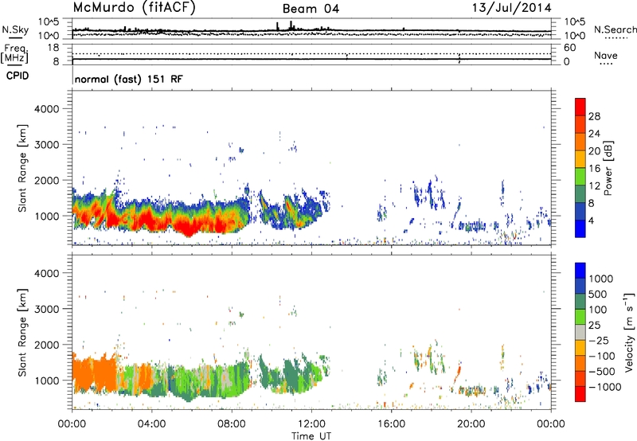The width and height of the screenshot is (637, 441).
Task: Click the "4000" tick of the power panel
Action: click(47, 109)
